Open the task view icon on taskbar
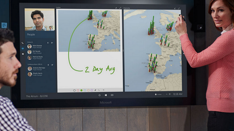 [112, 95]
